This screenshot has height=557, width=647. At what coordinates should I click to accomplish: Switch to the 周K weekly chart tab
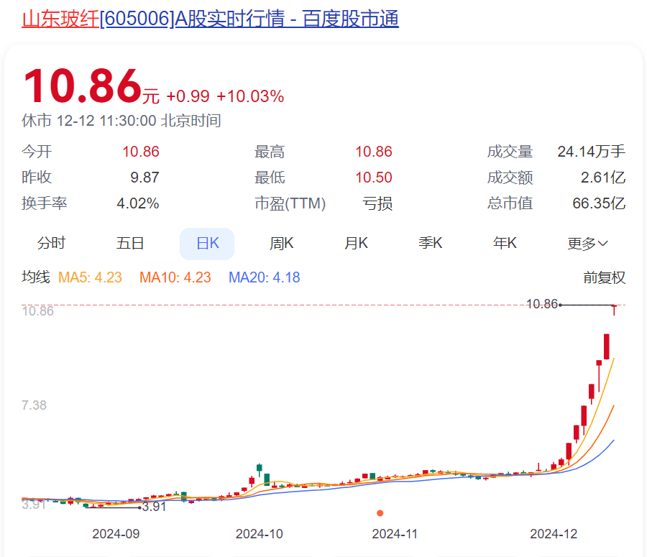tap(280, 243)
